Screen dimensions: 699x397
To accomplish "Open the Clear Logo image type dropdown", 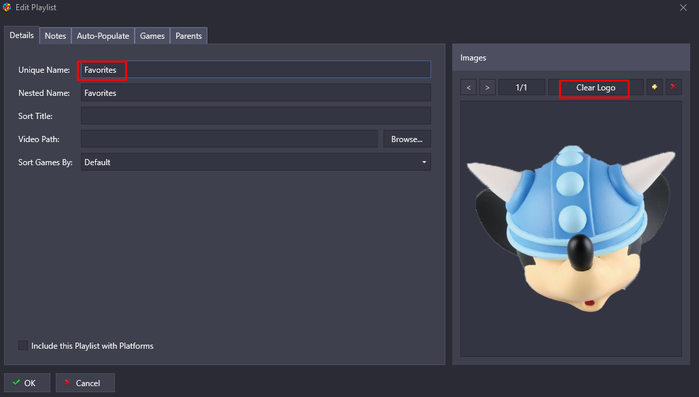I will pyautogui.click(x=596, y=87).
